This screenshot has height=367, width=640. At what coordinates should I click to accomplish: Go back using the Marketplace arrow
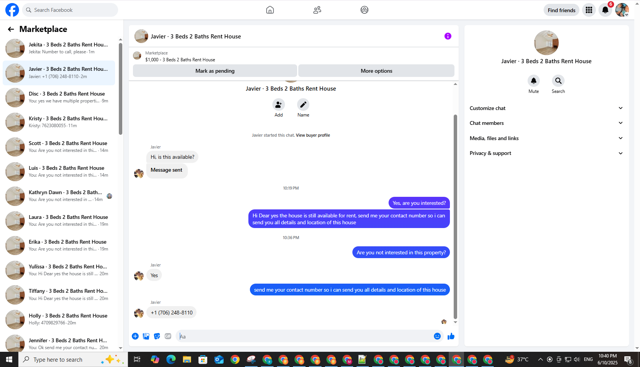11,29
